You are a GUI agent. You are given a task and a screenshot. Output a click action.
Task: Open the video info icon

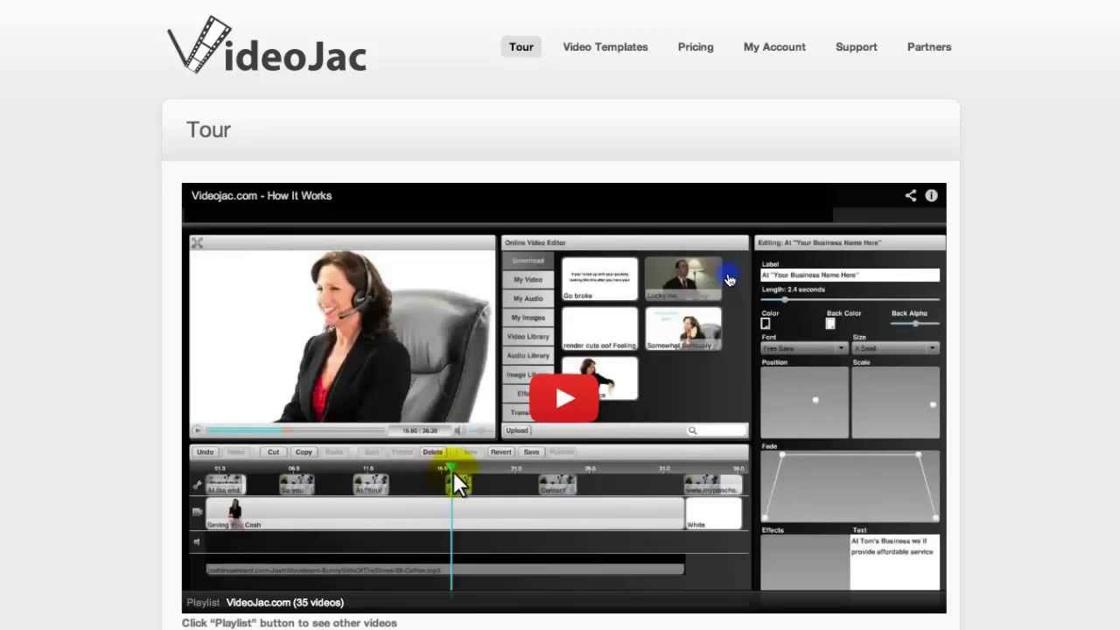tap(931, 196)
